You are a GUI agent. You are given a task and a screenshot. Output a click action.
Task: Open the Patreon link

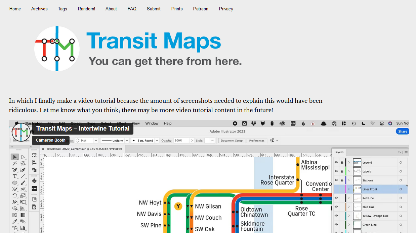pos(201,9)
